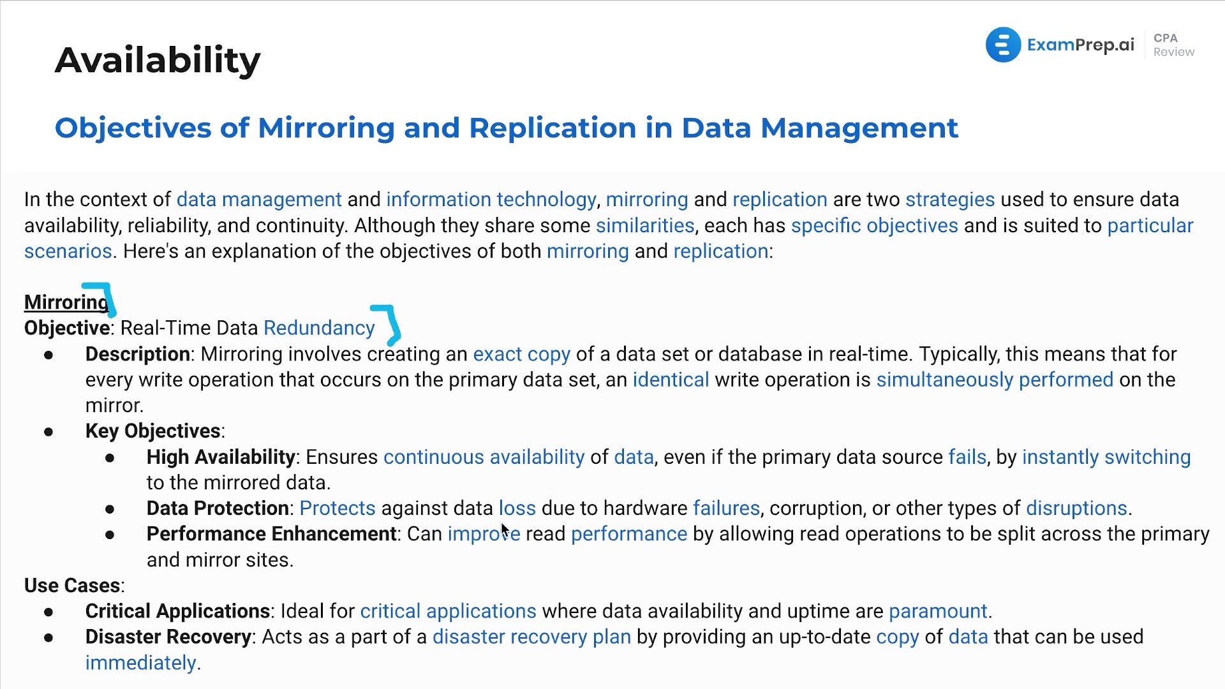Click the strategies hyperlink
Screen dimensions: 1225x689
tap(950, 200)
